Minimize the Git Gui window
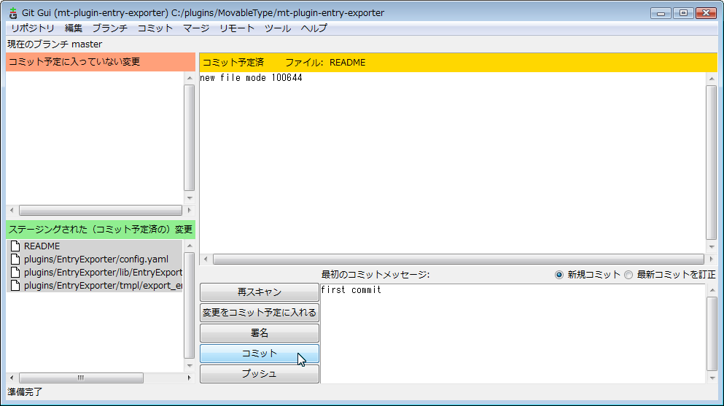Viewport: 724px width, 406px height. click(x=661, y=13)
